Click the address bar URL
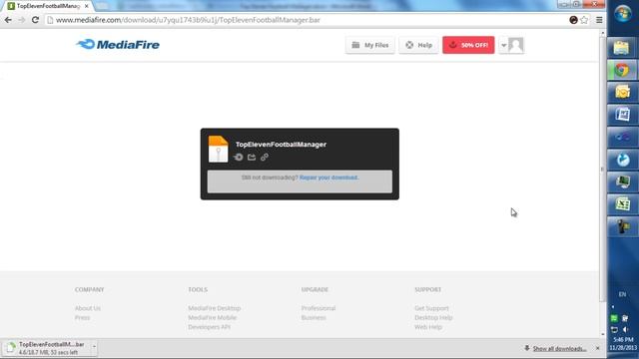Screen dimensions: 639x359 click(x=188, y=20)
